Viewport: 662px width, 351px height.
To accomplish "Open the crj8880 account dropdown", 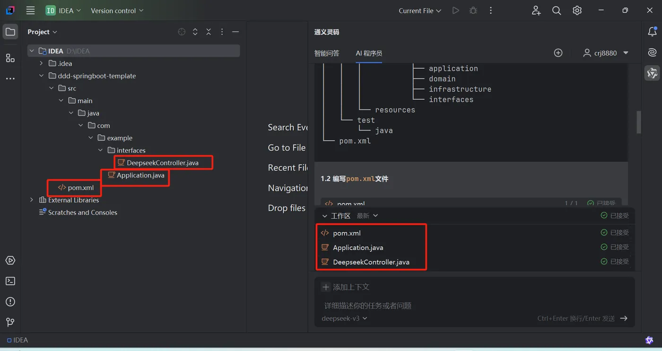I will point(606,53).
